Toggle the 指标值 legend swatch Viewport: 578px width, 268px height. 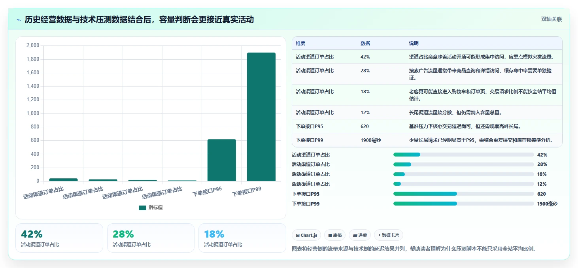tap(142, 208)
